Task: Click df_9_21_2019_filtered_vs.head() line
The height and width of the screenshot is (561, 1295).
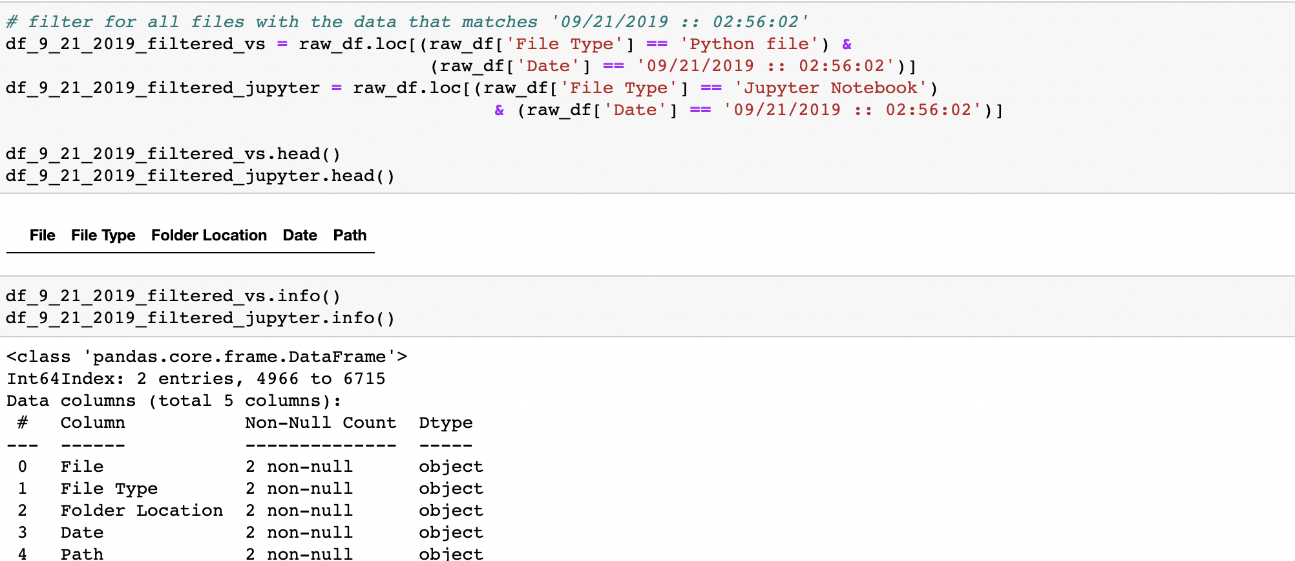Action: (x=173, y=154)
